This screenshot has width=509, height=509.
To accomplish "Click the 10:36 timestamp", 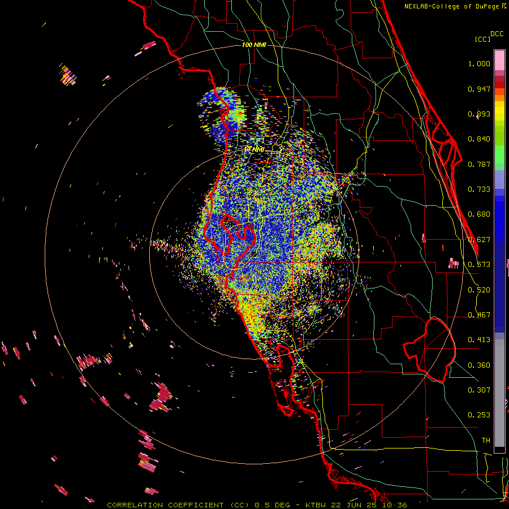I will click(x=394, y=505).
